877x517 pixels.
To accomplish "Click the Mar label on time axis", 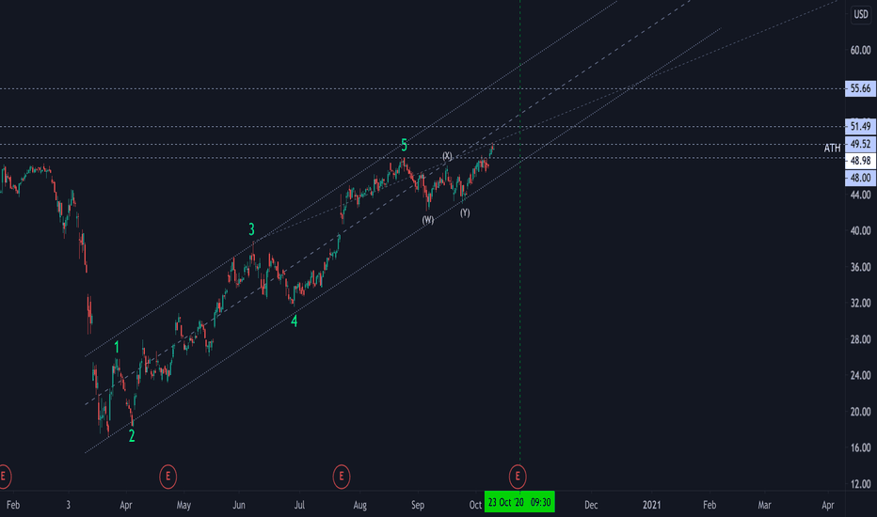I will [x=764, y=506].
